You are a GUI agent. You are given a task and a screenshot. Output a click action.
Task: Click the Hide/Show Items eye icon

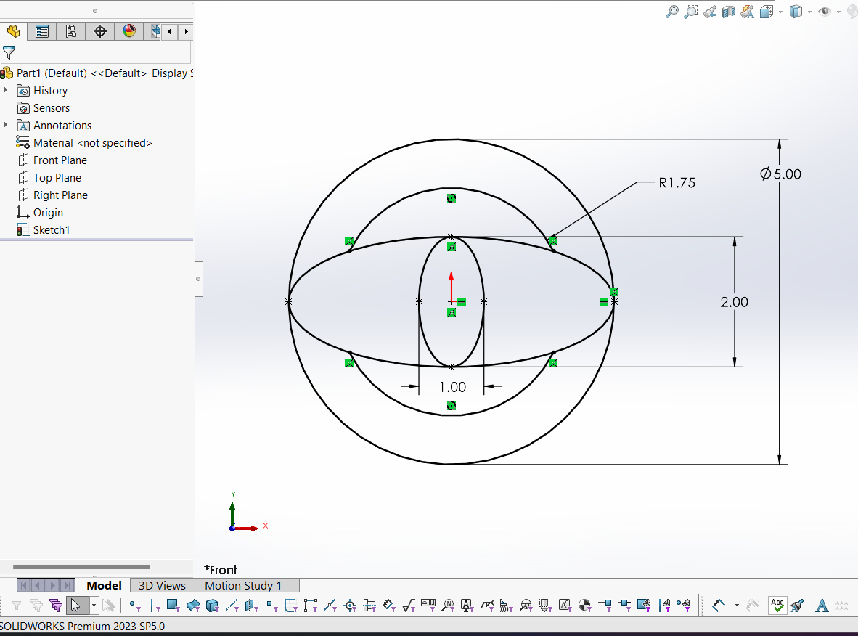[x=825, y=12]
